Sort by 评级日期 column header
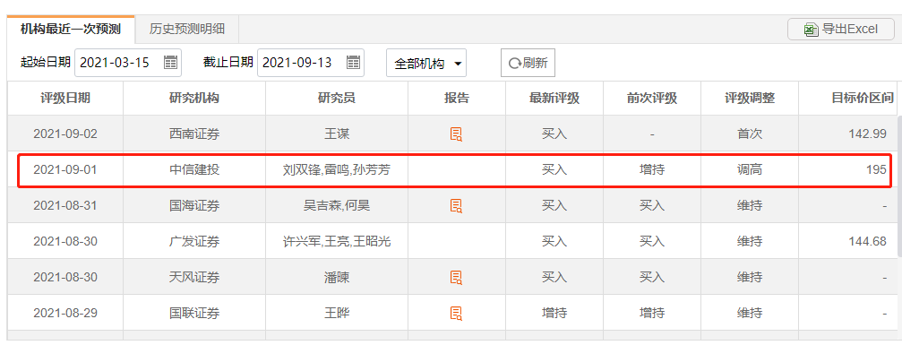The width and height of the screenshot is (902, 345). click(65, 98)
